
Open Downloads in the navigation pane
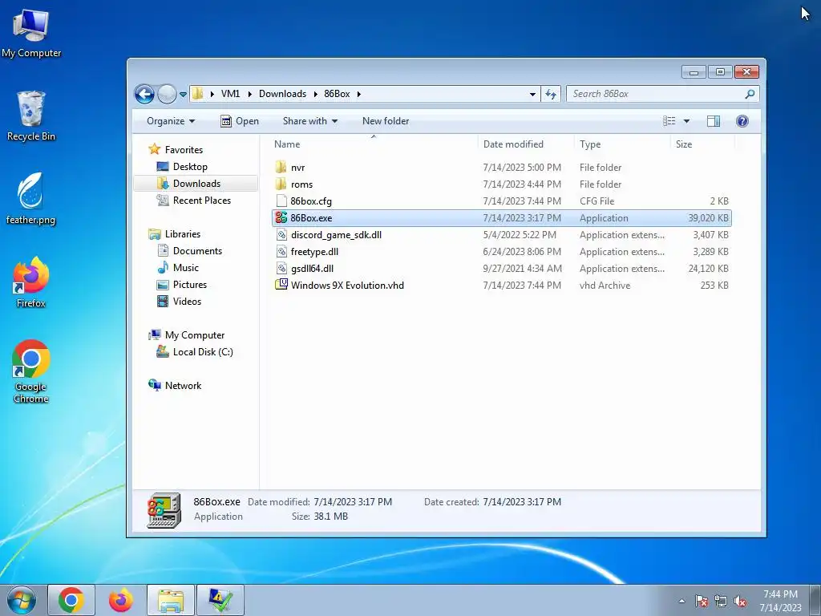click(196, 184)
